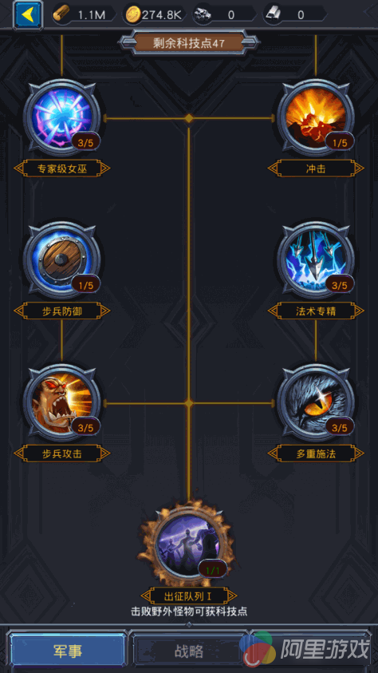The width and height of the screenshot is (378, 673).
Task: Open the 多重施法 wolf eye icon
Action: pos(316,402)
